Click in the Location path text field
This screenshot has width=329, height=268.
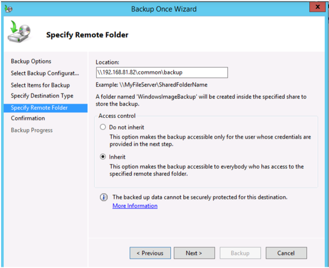[161, 72]
